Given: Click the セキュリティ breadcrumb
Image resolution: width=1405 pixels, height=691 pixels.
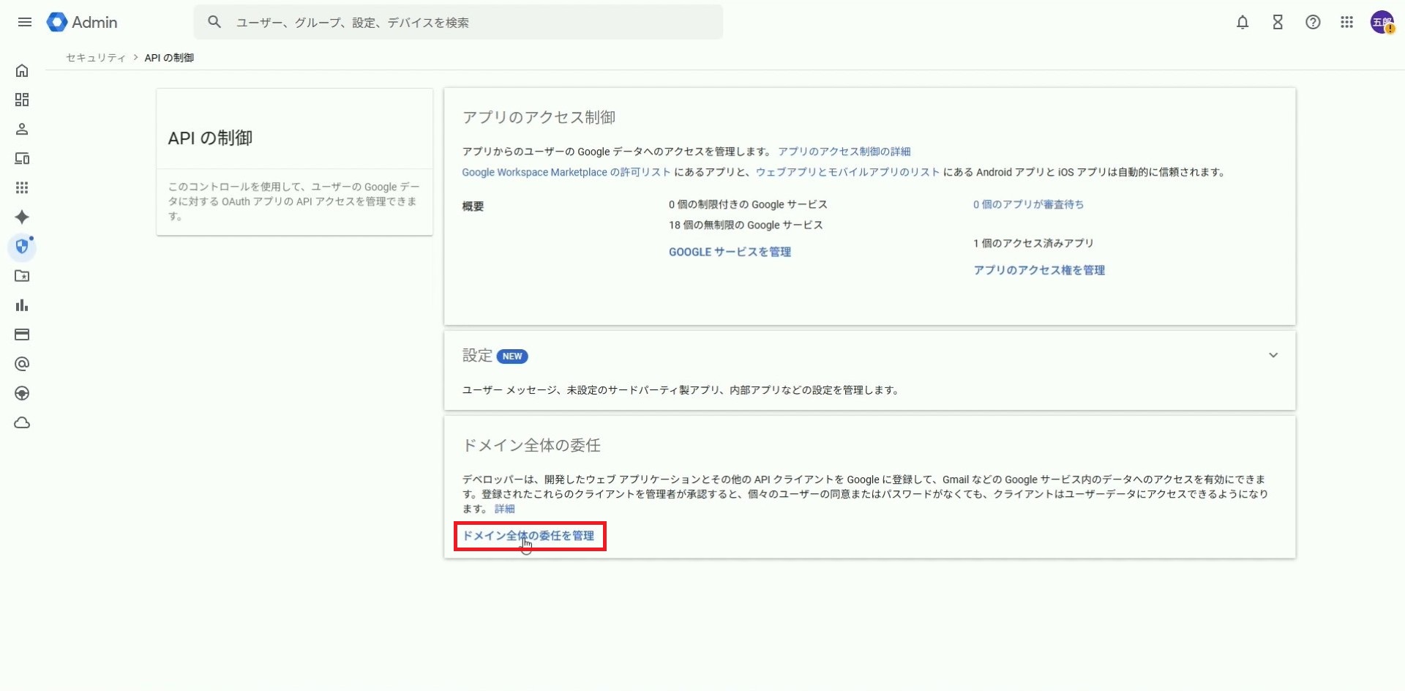Looking at the screenshot, I should 96,58.
